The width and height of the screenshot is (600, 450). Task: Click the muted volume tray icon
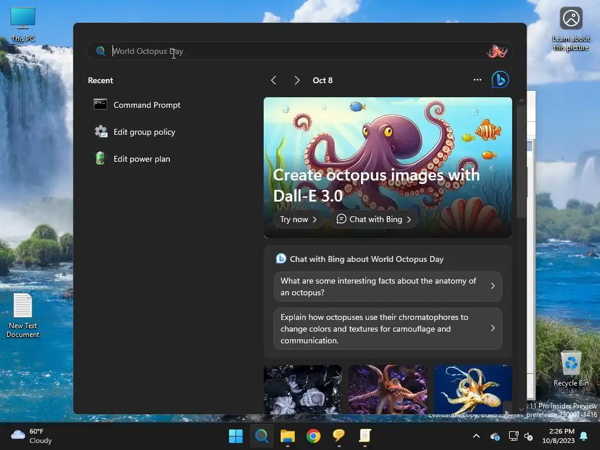tap(529, 436)
